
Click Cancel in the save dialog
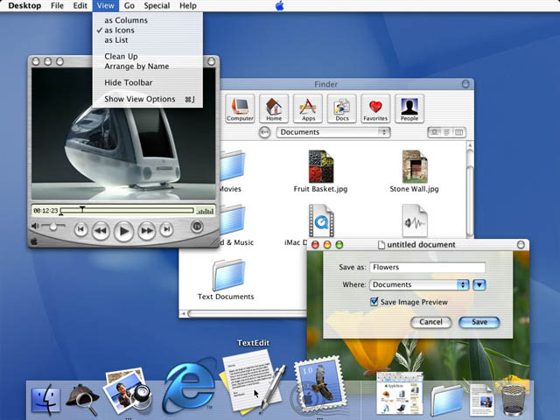(430, 322)
